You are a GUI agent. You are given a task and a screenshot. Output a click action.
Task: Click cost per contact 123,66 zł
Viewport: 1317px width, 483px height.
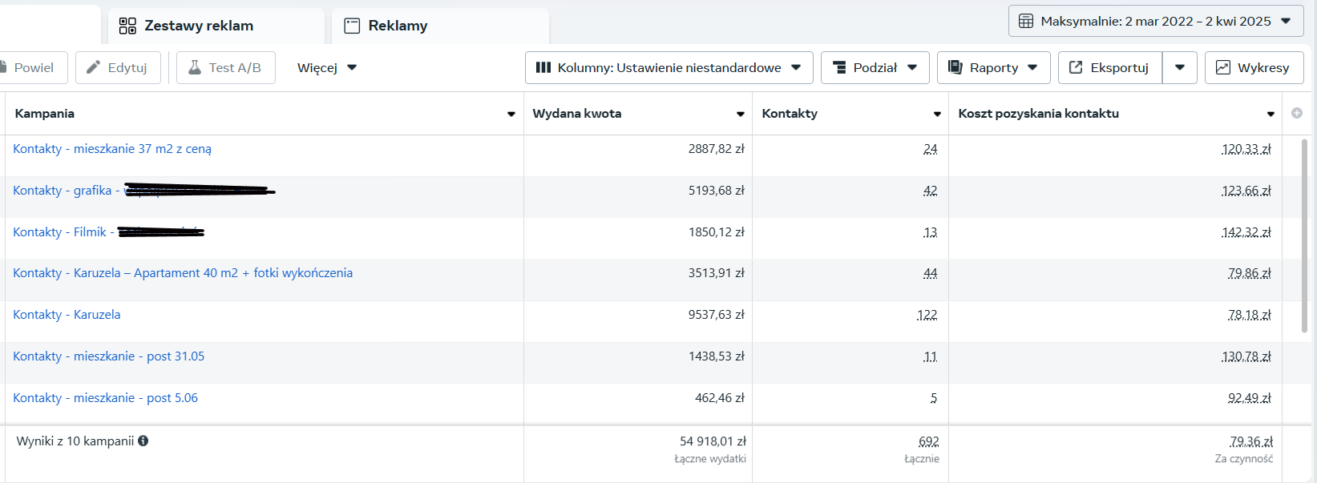(x=1246, y=191)
